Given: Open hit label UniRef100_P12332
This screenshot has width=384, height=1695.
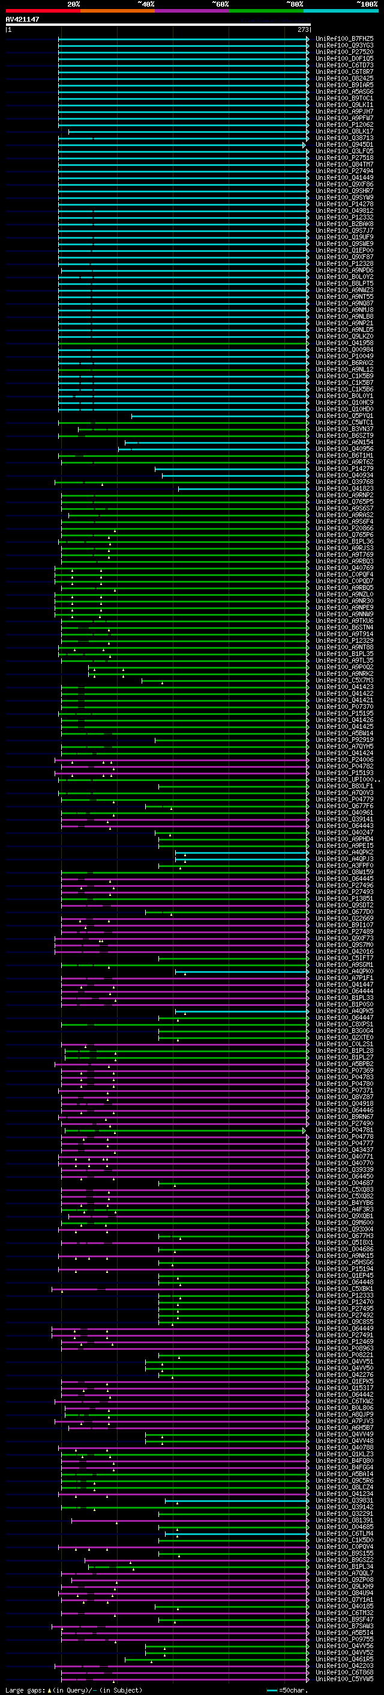Looking at the screenshot, I should 344,217.
